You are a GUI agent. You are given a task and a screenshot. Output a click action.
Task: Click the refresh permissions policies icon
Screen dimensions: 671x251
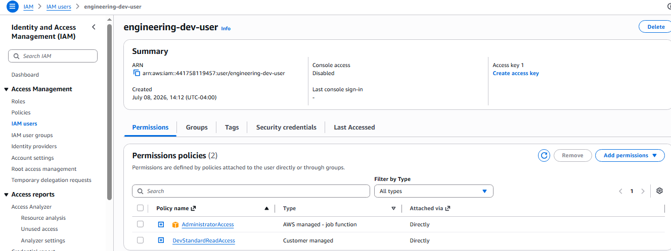tap(544, 155)
